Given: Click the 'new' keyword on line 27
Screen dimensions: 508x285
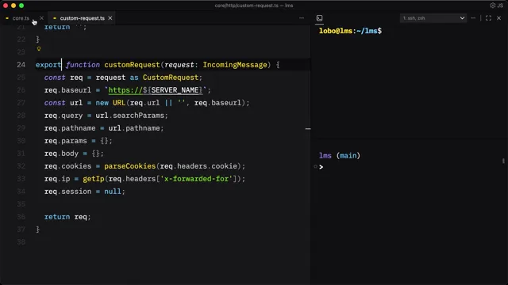Looking at the screenshot, I should click(x=102, y=103).
